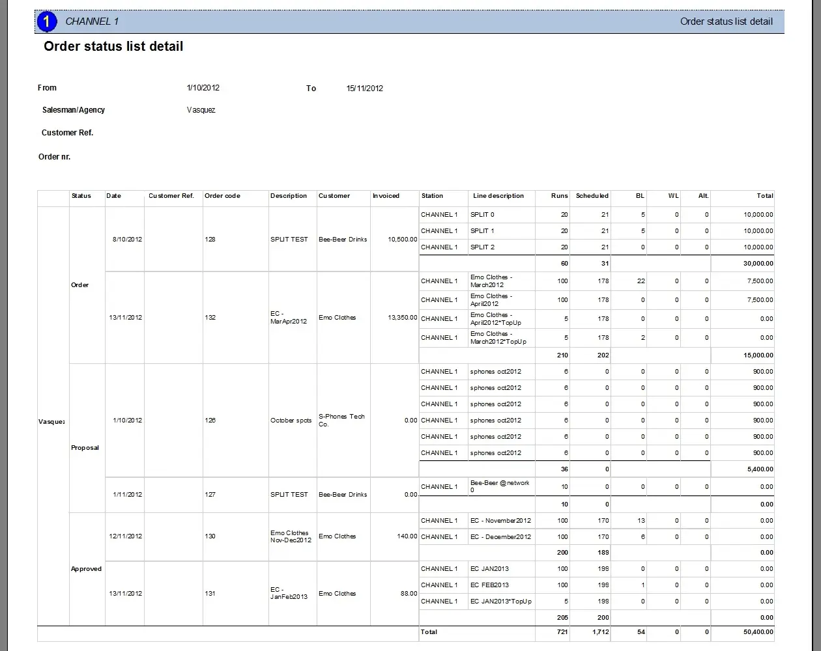Click the Status column header

click(81, 196)
